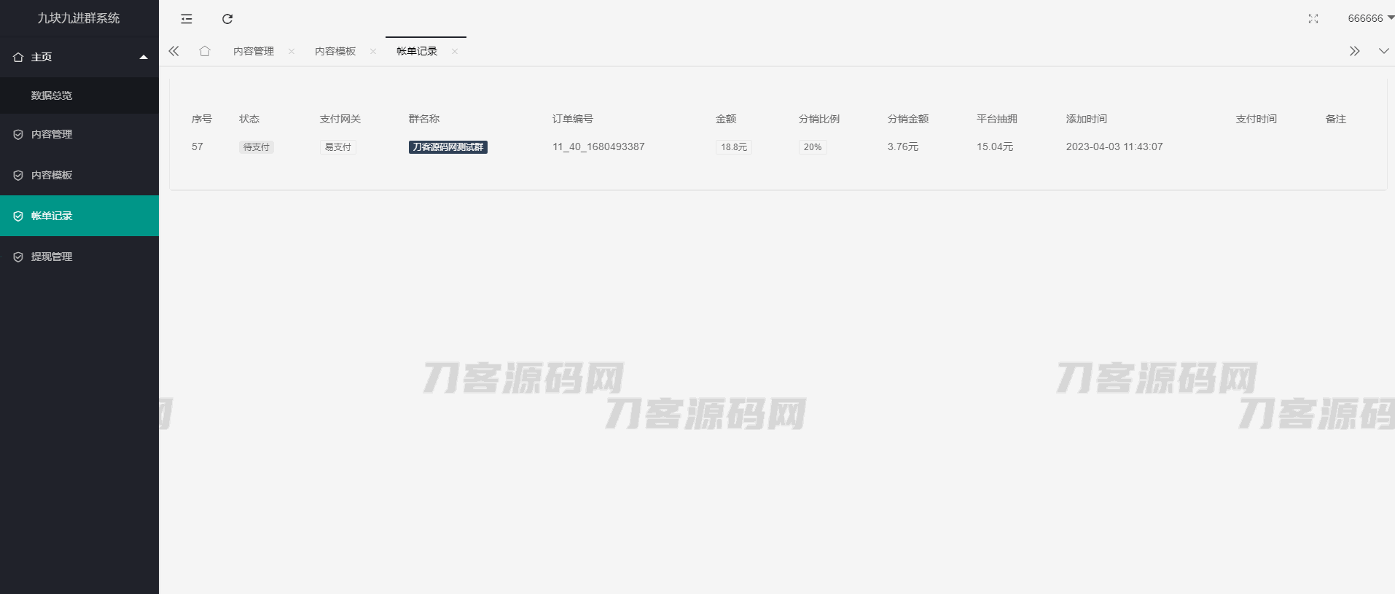The width and height of the screenshot is (1395, 594).
Task: Select 内容管理 in the sidebar menu
Action: (52, 134)
